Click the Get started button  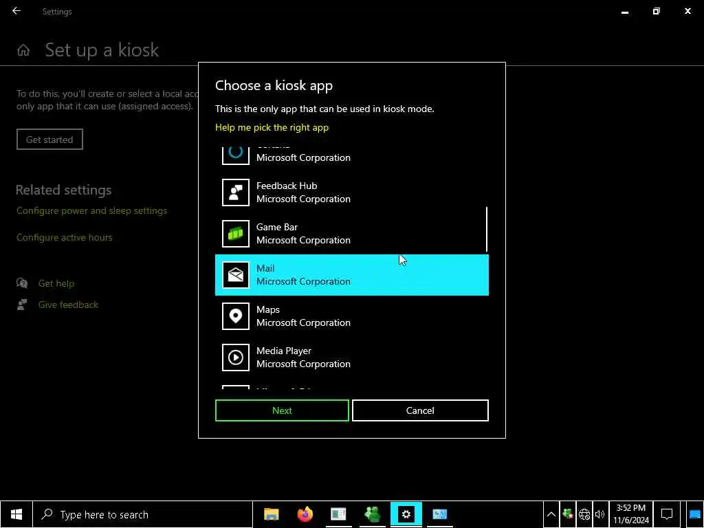(49, 139)
